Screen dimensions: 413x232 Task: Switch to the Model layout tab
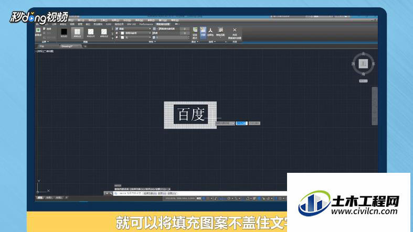pos(40,197)
